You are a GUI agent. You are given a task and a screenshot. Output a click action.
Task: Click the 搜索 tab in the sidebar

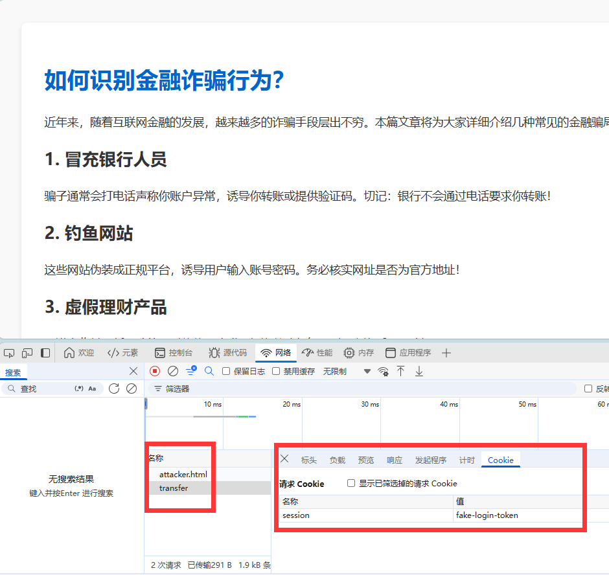(x=13, y=373)
